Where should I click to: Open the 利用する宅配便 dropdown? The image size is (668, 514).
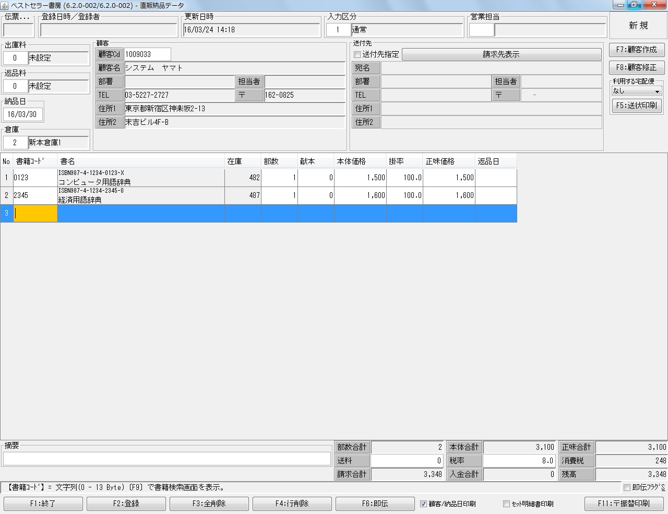(x=656, y=91)
